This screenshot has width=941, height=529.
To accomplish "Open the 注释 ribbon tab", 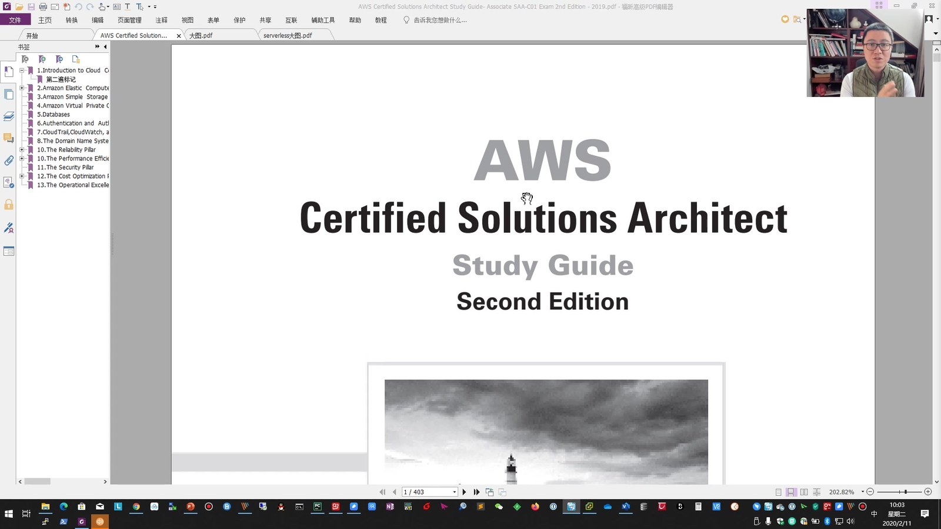I will pyautogui.click(x=162, y=20).
